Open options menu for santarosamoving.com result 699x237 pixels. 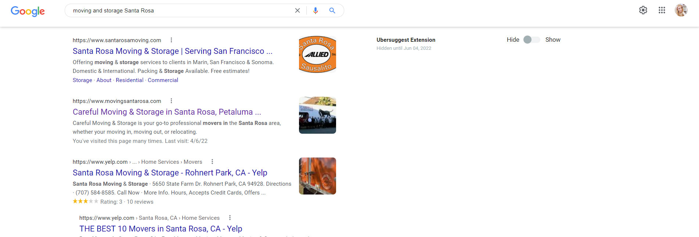coord(171,40)
